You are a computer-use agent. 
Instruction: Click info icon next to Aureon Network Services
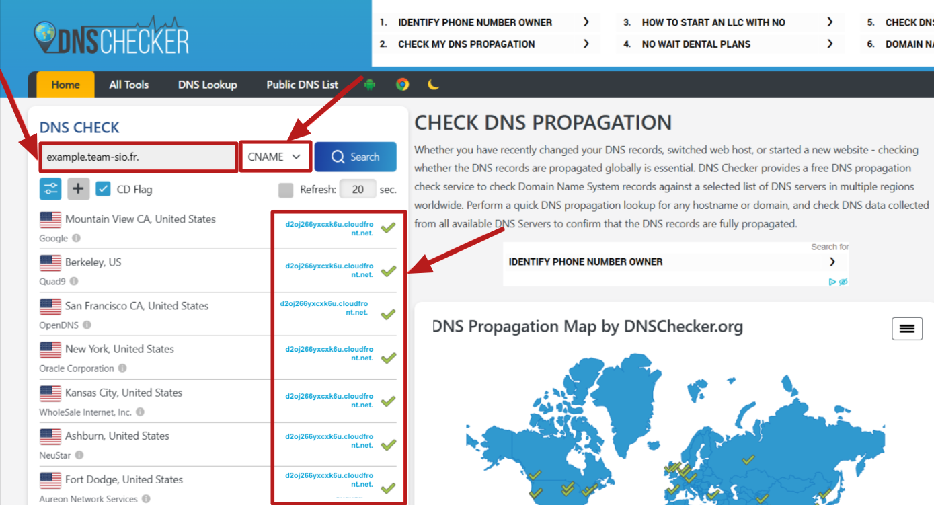coord(145,499)
